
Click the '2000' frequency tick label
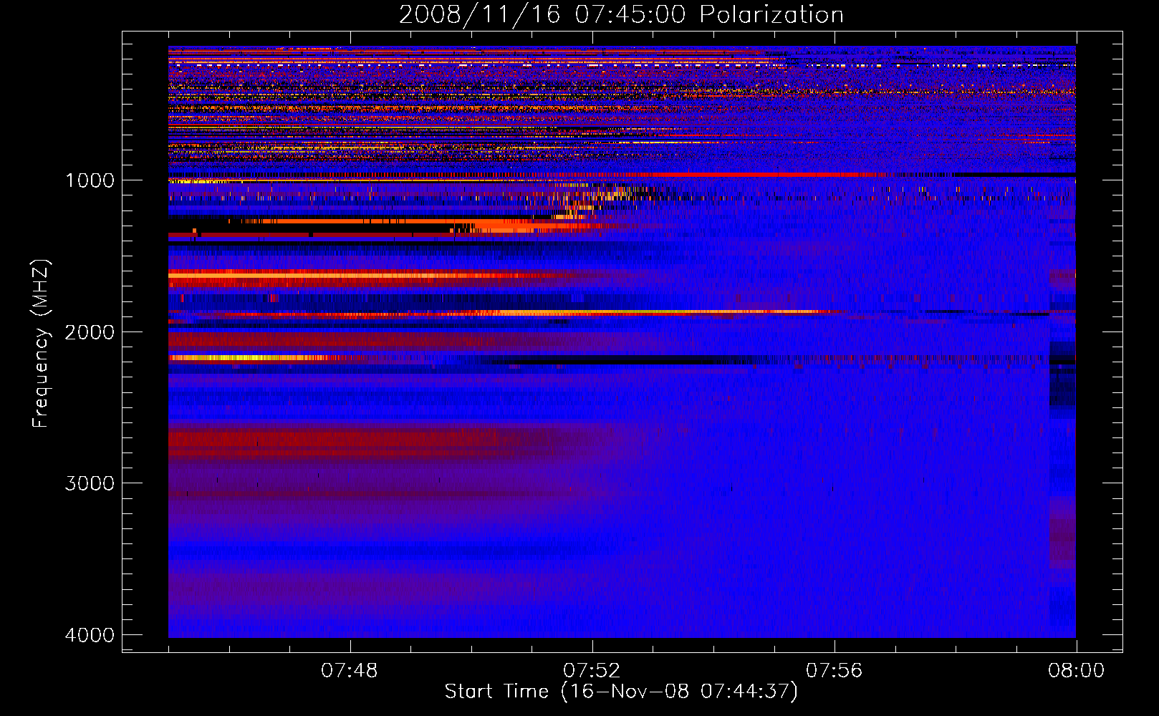[90, 332]
